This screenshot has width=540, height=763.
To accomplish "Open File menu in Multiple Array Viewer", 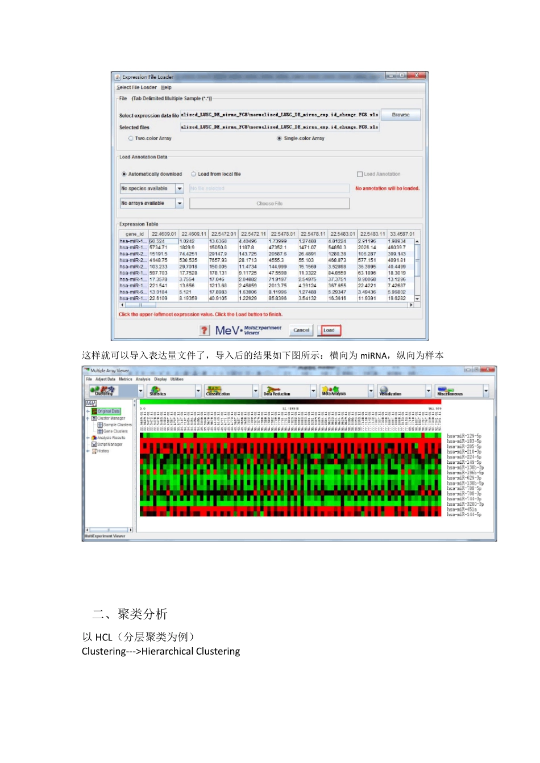I will [x=89, y=379].
